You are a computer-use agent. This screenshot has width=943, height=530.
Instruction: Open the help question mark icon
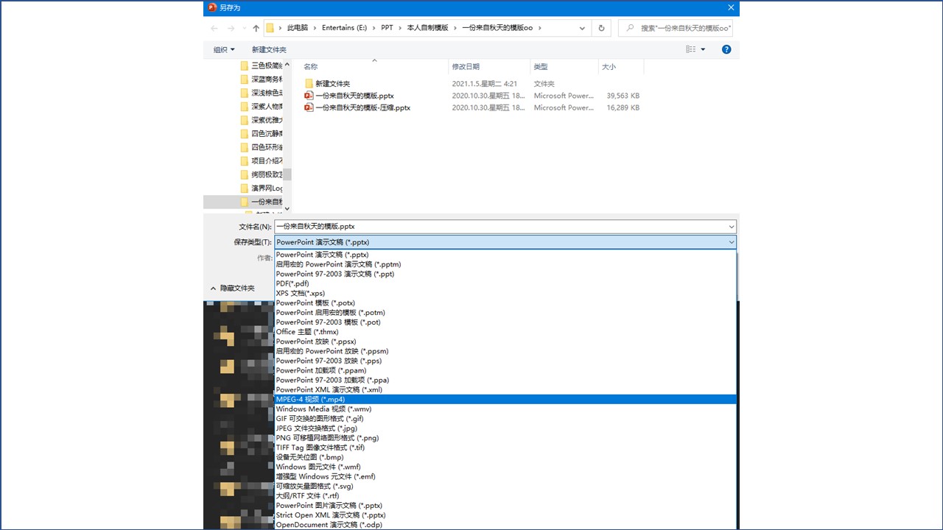726,49
